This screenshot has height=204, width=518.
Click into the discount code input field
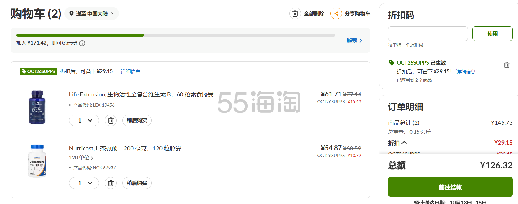428,34
